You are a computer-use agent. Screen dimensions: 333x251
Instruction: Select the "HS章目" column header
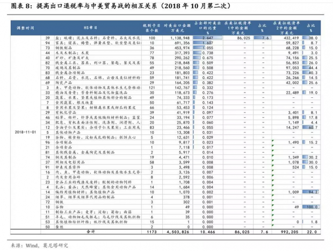tap(90, 28)
